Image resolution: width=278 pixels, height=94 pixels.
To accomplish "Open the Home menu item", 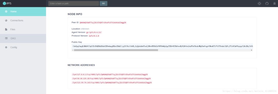I will [23, 12].
